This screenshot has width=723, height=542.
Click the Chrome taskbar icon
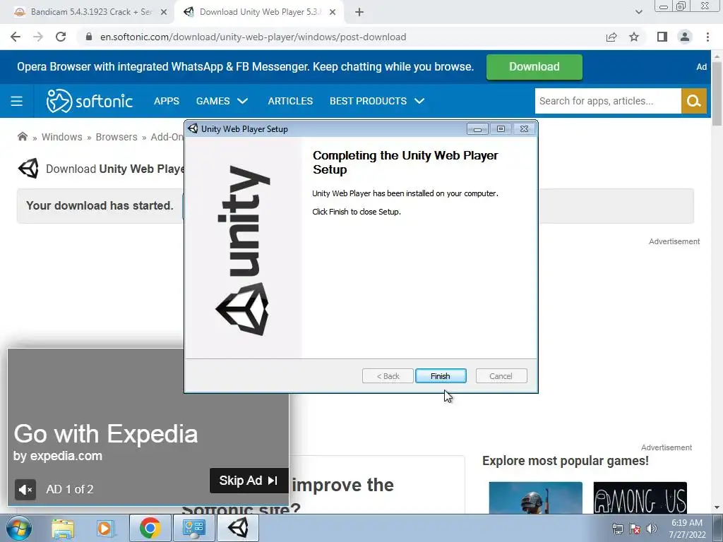point(150,528)
